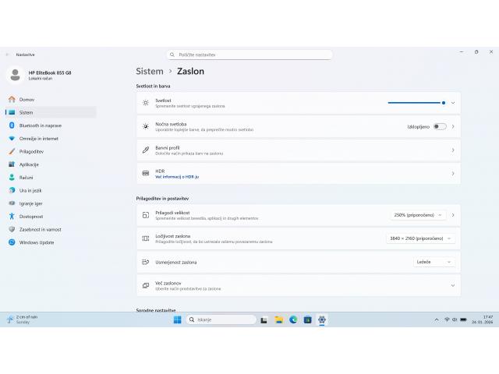This screenshot has width=499, height=374.
Task: Launch Microsoft Edge from the taskbar
Action: point(293,319)
